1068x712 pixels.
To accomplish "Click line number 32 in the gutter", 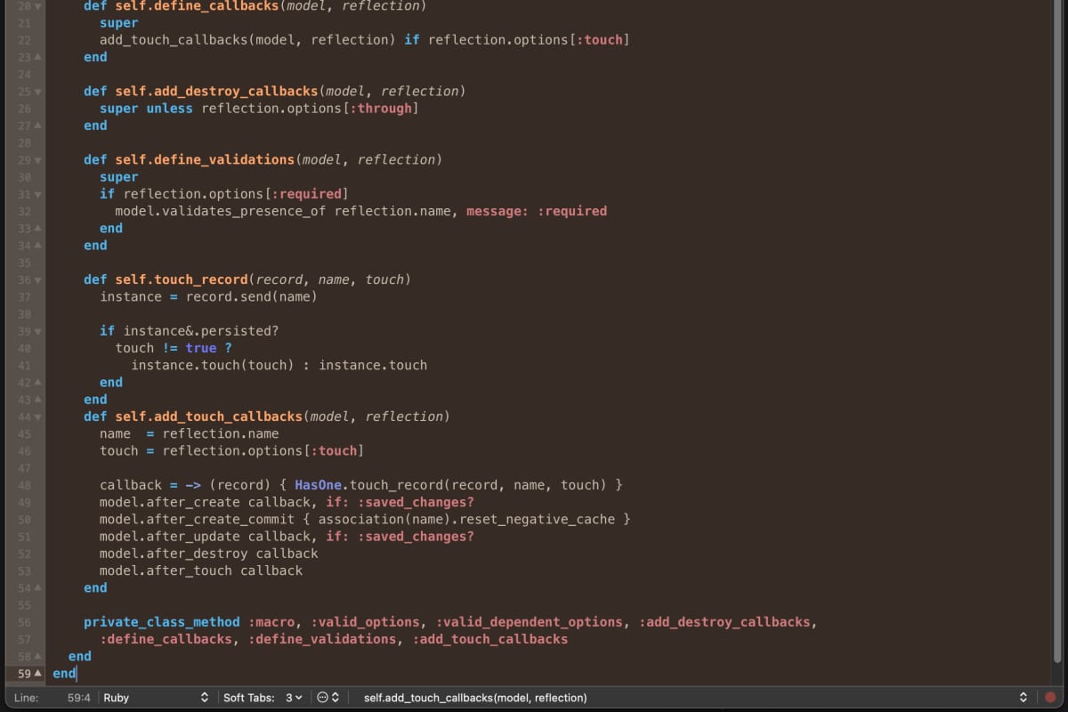I will (x=24, y=211).
